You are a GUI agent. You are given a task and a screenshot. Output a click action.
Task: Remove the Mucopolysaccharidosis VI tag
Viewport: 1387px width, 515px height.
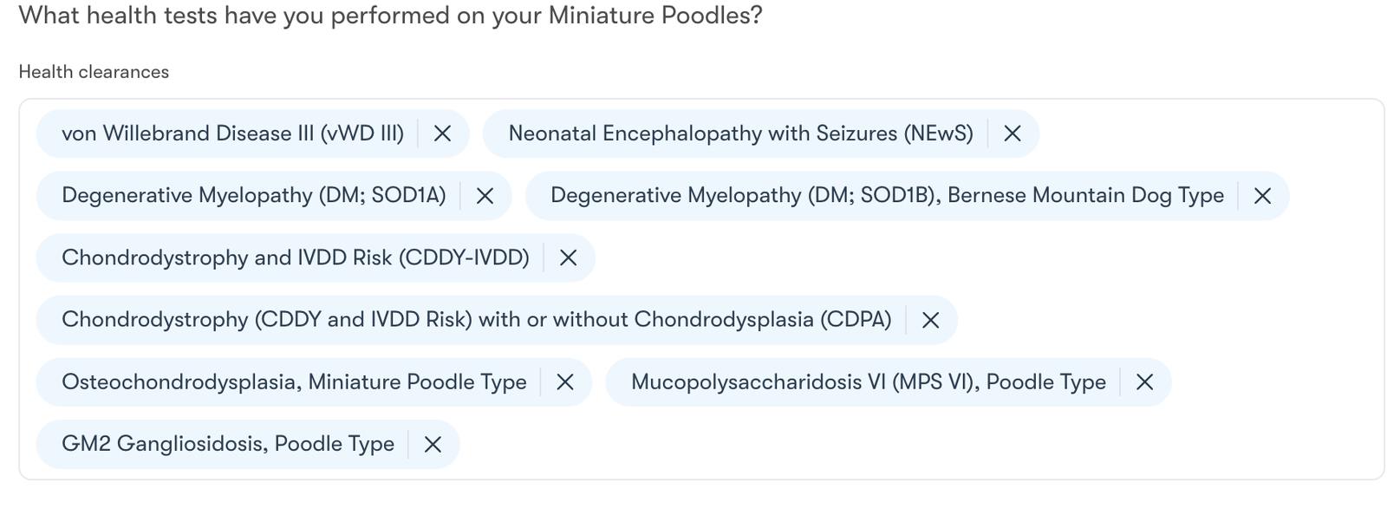point(1144,382)
